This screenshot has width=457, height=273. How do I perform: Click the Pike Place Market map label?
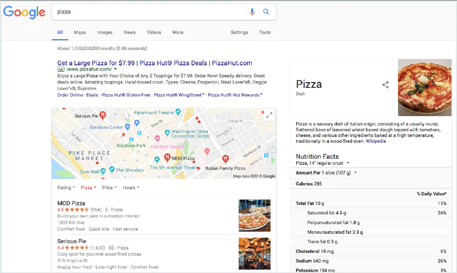tap(89, 156)
